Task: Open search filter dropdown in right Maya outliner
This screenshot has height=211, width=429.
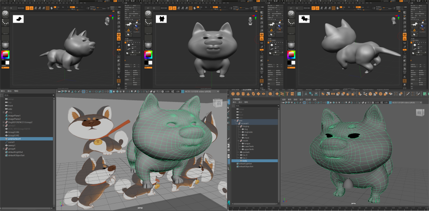Action: [x=278, y=106]
